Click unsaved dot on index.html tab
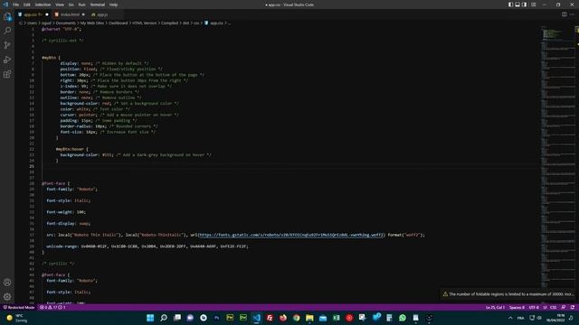579x325 pixels. tap(83, 14)
